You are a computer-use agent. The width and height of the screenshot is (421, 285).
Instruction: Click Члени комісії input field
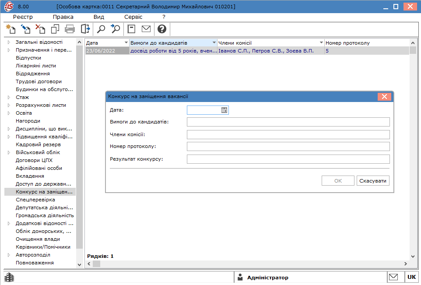(288, 134)
